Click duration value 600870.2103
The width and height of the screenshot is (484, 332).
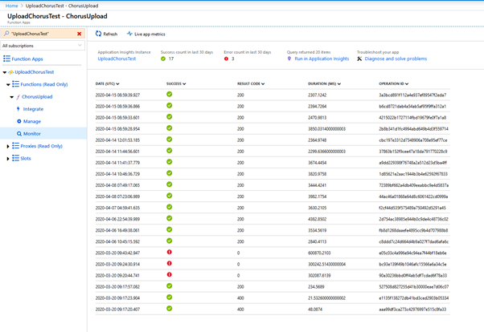[319, 253]
